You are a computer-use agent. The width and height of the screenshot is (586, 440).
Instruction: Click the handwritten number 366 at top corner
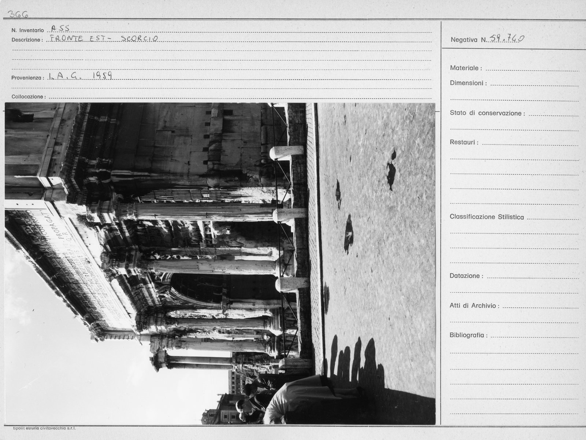[19, 14]
